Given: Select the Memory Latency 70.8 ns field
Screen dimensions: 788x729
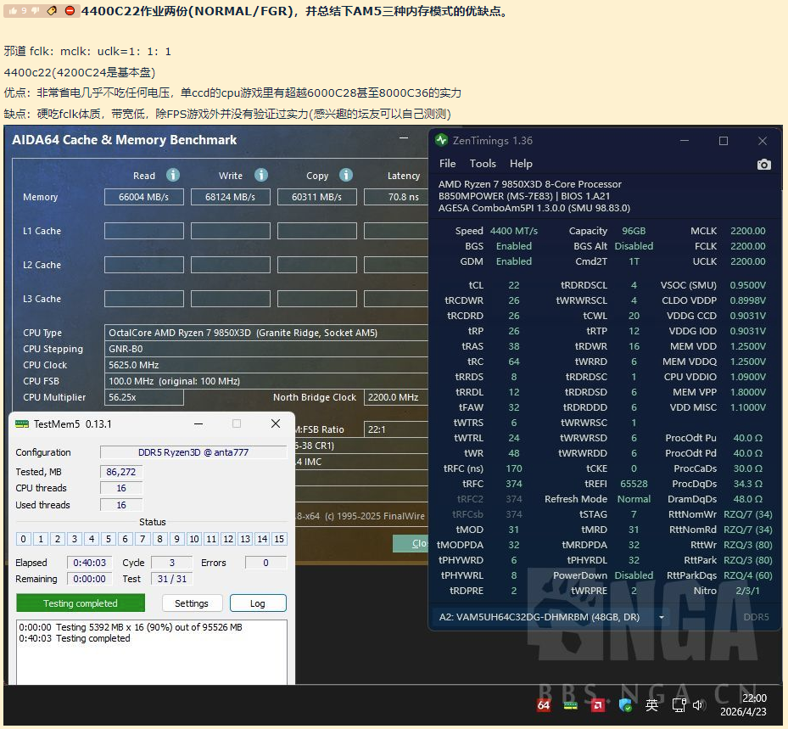Looking at the screenshot, I should coord(396,197).
